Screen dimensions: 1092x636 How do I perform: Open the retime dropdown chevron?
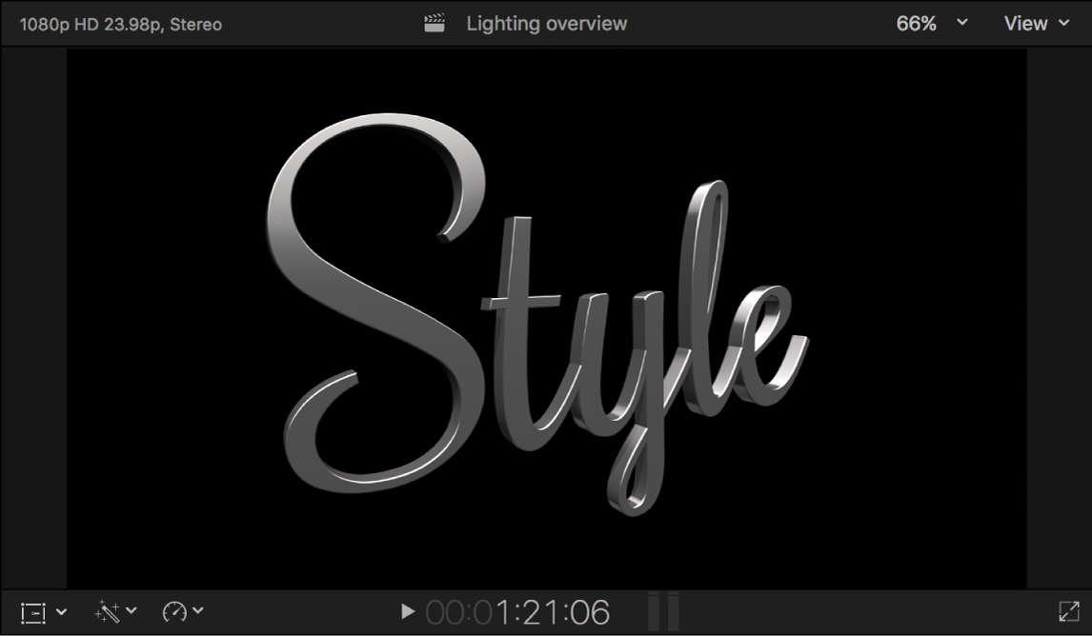pos(198,612)
